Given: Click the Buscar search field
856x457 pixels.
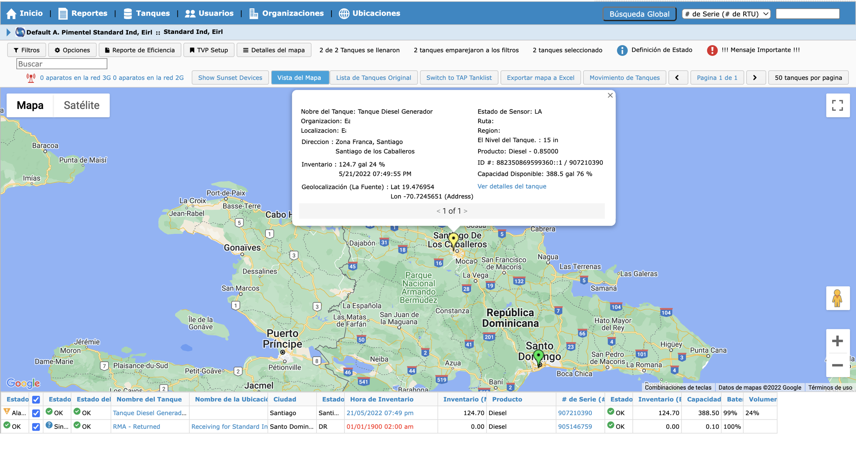Looking at the screenshot, I should click(62, 64).
